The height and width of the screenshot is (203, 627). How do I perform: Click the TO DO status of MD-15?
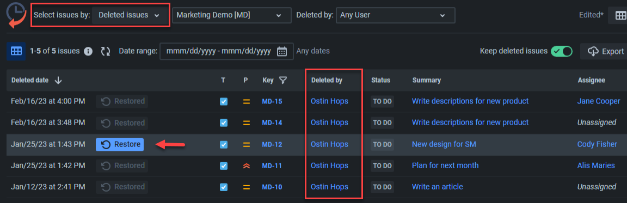[382, 101]
